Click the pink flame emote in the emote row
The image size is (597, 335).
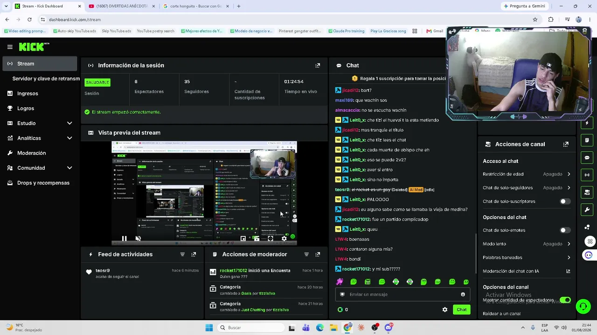(x=340, y=281)
